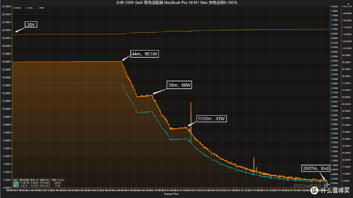Image resolution: width=353 pixels, height=198 pixels.
Task: Click the fullscreen expand icon at top-right
Action: (x=348, y=4)
